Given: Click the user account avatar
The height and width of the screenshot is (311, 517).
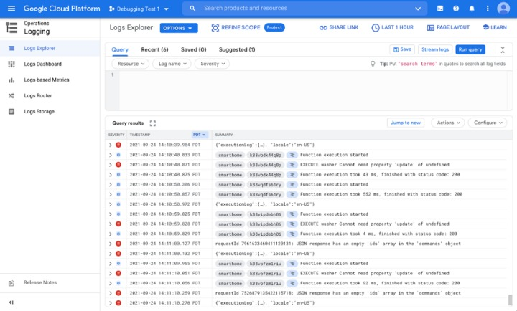Looking at the screenshot, I should pos(503,9).
